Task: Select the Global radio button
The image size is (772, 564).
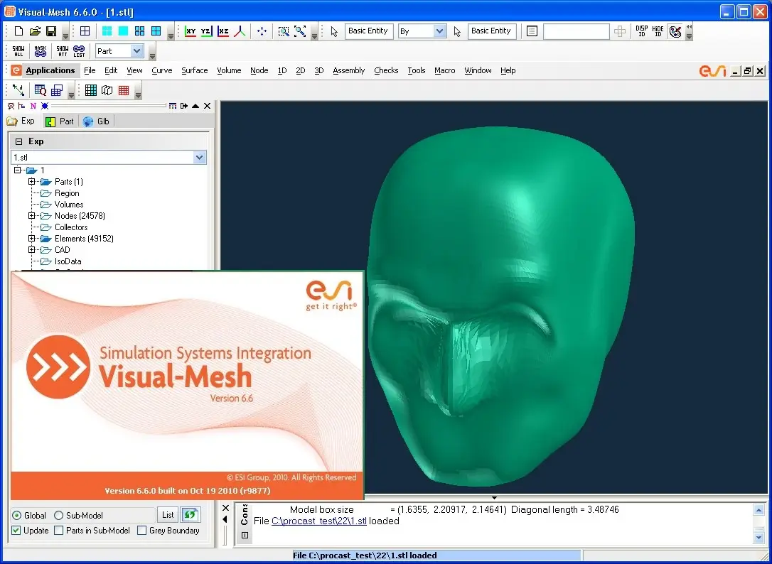Action: point(17,515)
